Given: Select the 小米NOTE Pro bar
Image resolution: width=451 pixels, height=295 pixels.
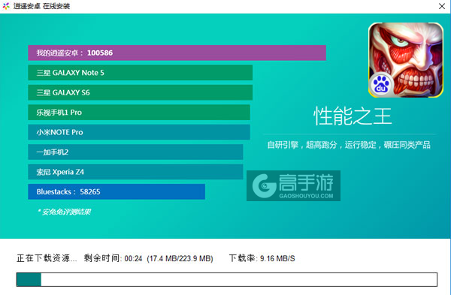Looking at the screenshot, I should pos(139,132).
